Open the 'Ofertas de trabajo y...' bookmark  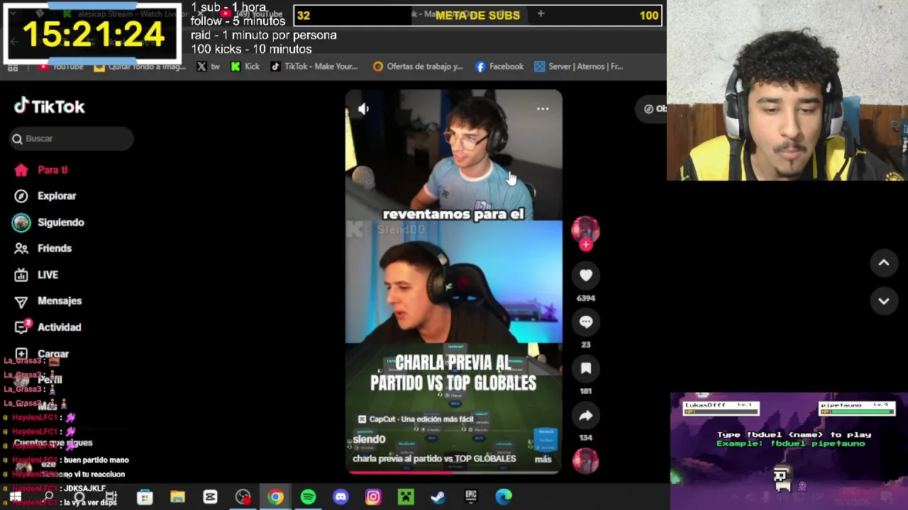[418, 67]
